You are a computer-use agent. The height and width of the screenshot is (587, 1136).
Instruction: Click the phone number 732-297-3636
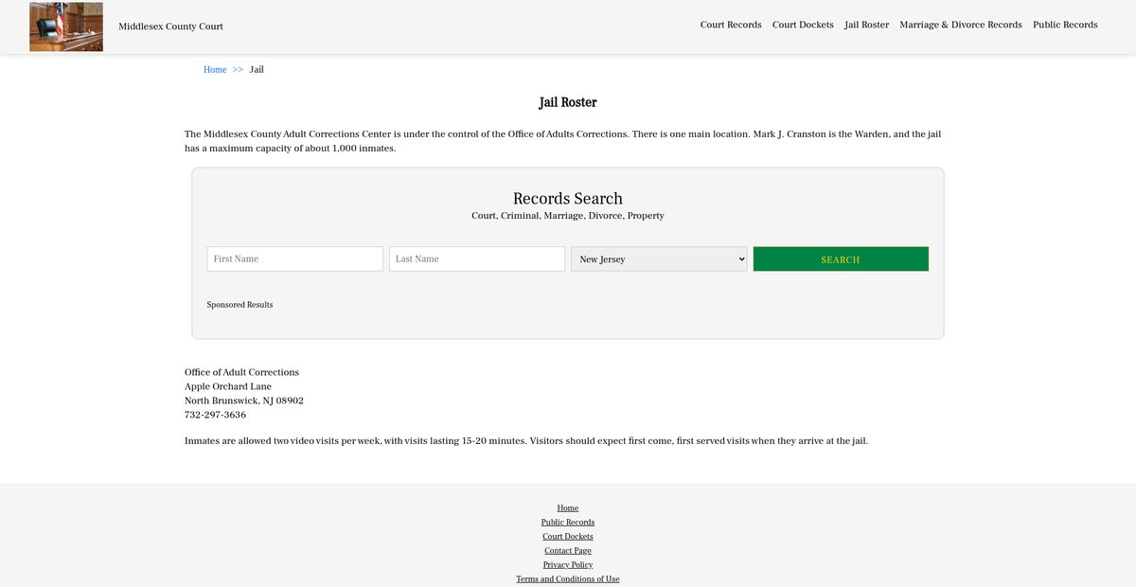pyautogui.click(x=215, y=415)
